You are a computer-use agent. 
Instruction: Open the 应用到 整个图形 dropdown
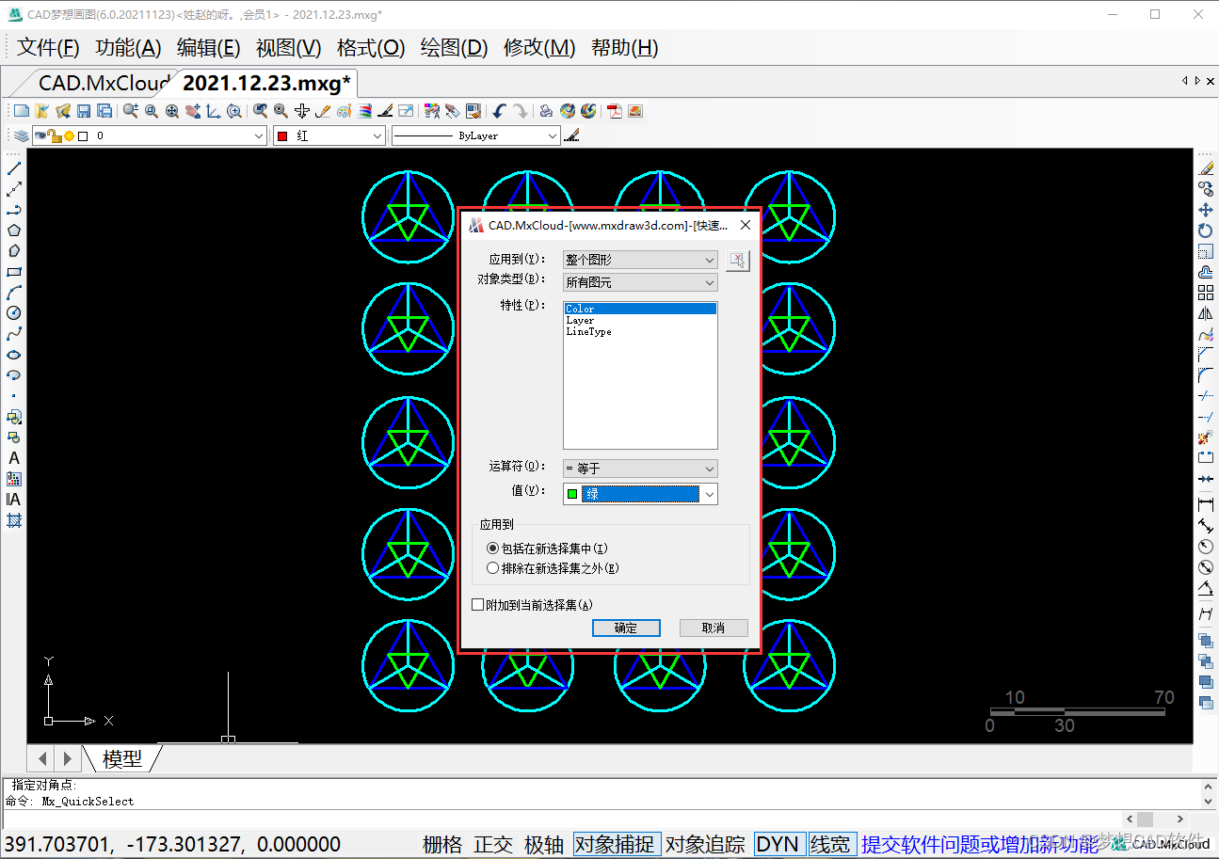(640, 260)
